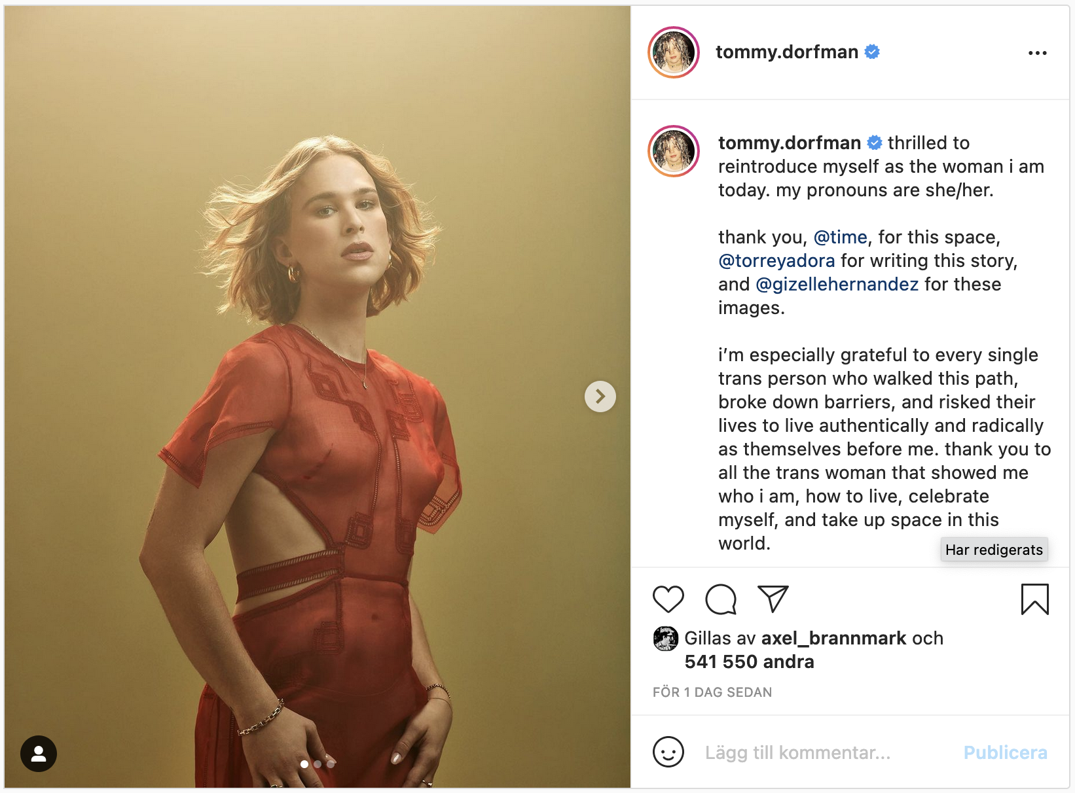Screen dimensions: 1075x793
Task: Save the post with the bookmark icon
Action: click(x=1034, y=599)
